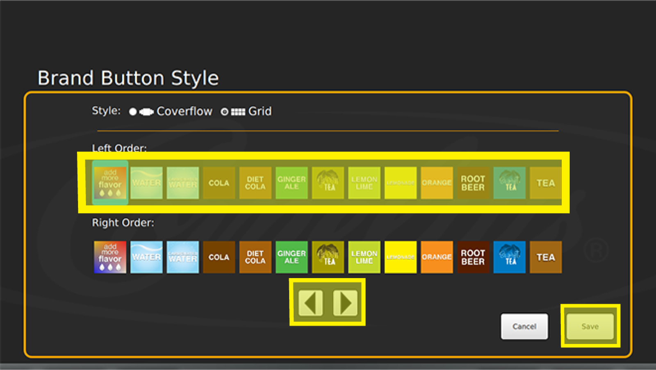
Task: Choose LEMONADE tile in Left Order row
Action: pos(401,183)
